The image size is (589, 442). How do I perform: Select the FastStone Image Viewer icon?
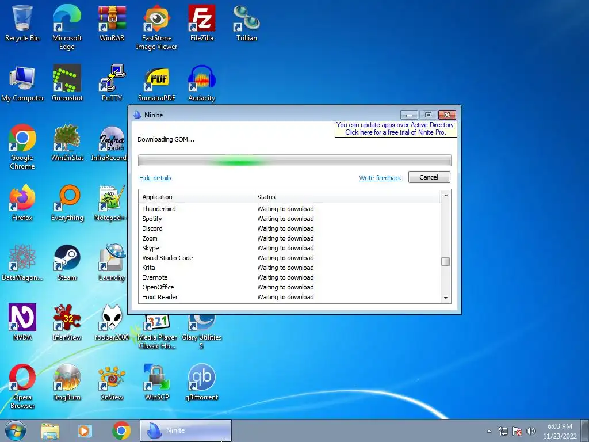tap(156, 27)
